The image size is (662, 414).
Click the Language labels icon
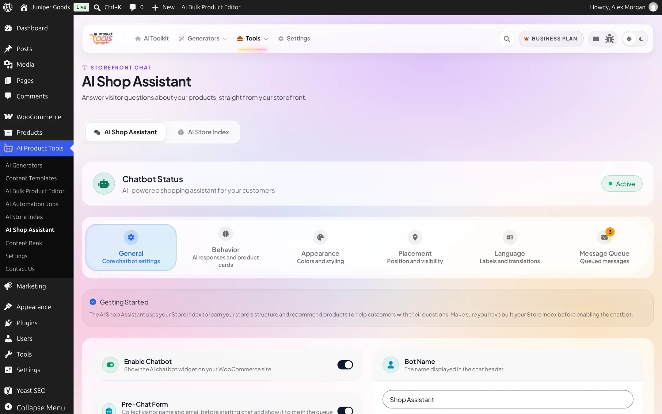pyautogui.click(x=510, y=237)
